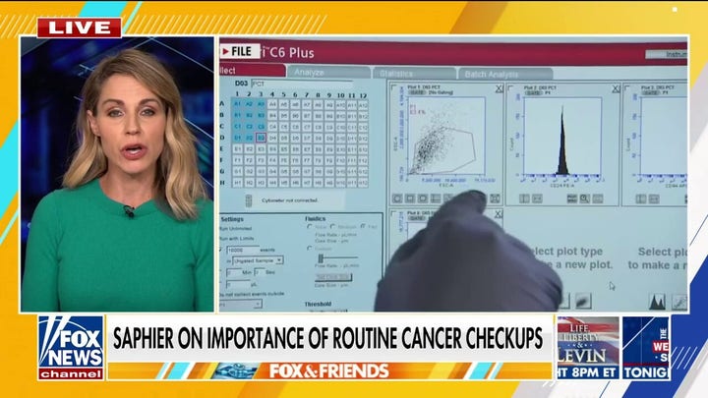The image size is (708, 398).
Task: Select well H12 in the plate grid
Action: point(363,183)
